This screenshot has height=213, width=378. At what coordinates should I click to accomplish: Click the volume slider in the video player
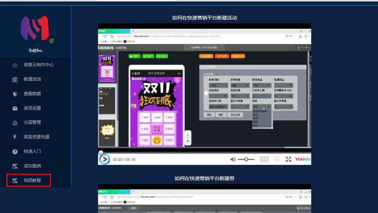[246, 160]
